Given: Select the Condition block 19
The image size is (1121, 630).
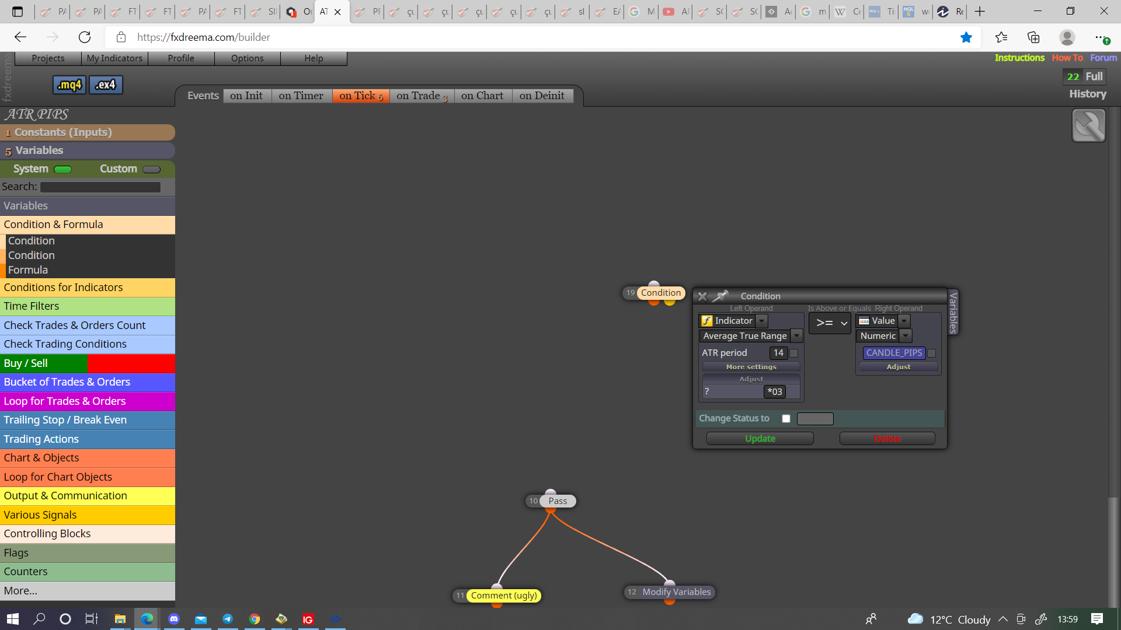Looking at the screenshot, I should (660, 293).
